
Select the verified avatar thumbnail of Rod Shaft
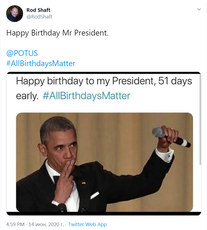tap(14, 13)
